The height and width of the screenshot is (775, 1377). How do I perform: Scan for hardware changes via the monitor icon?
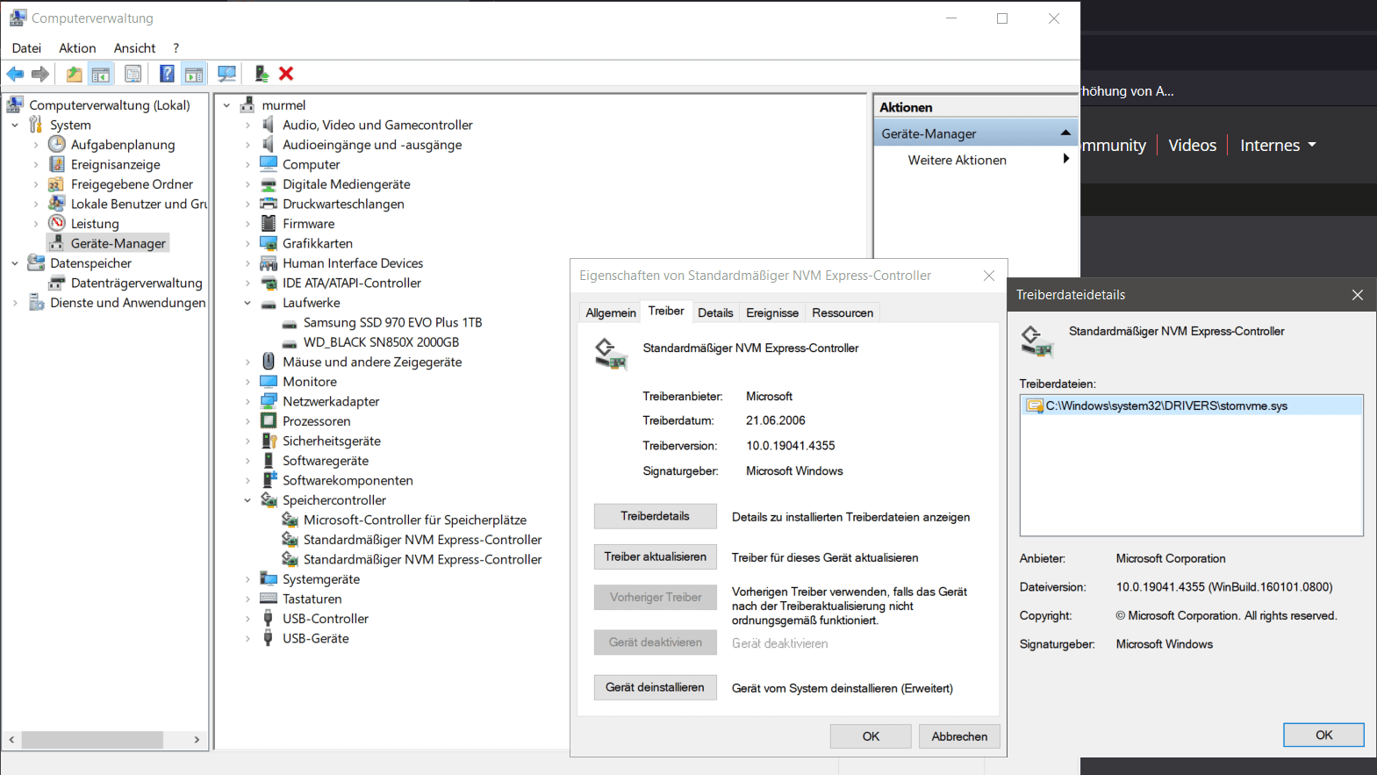[226, 74]
